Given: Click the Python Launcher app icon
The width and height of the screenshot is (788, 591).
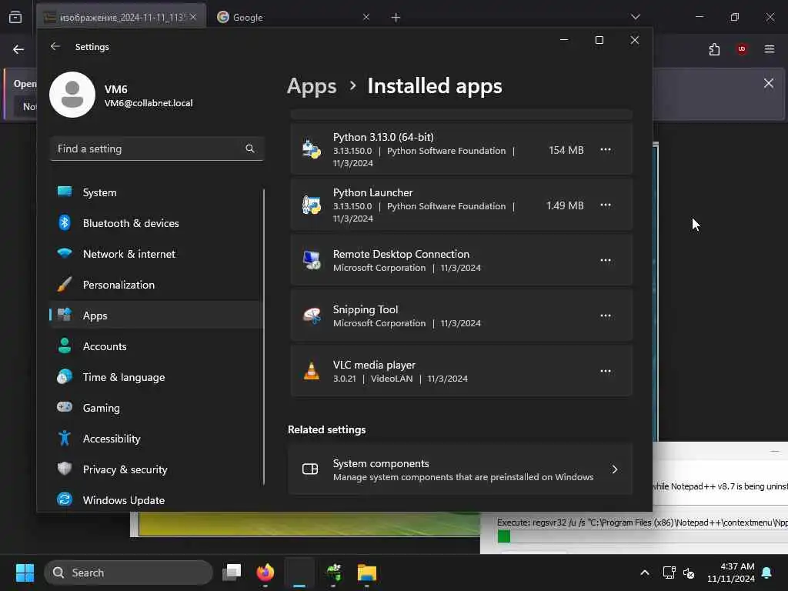Looking at the screenshot, I should 312,205.
